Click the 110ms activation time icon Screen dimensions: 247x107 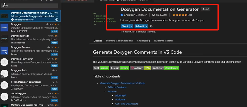(x=51, y=13)
